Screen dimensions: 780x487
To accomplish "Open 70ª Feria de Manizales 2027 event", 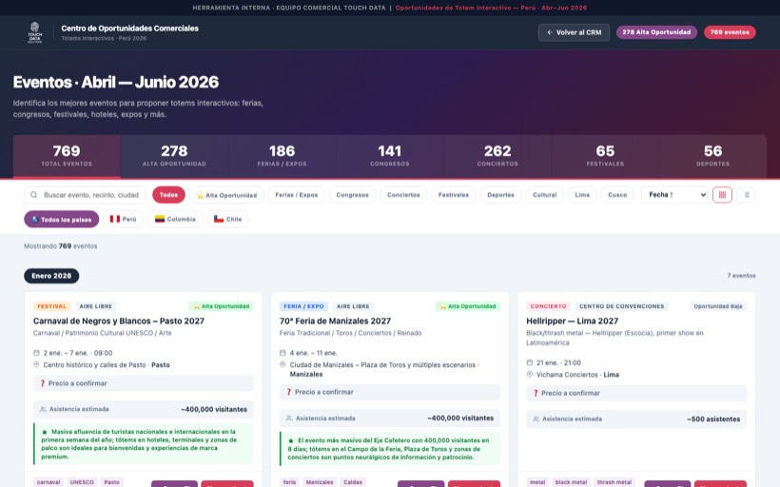I will 335,321.
